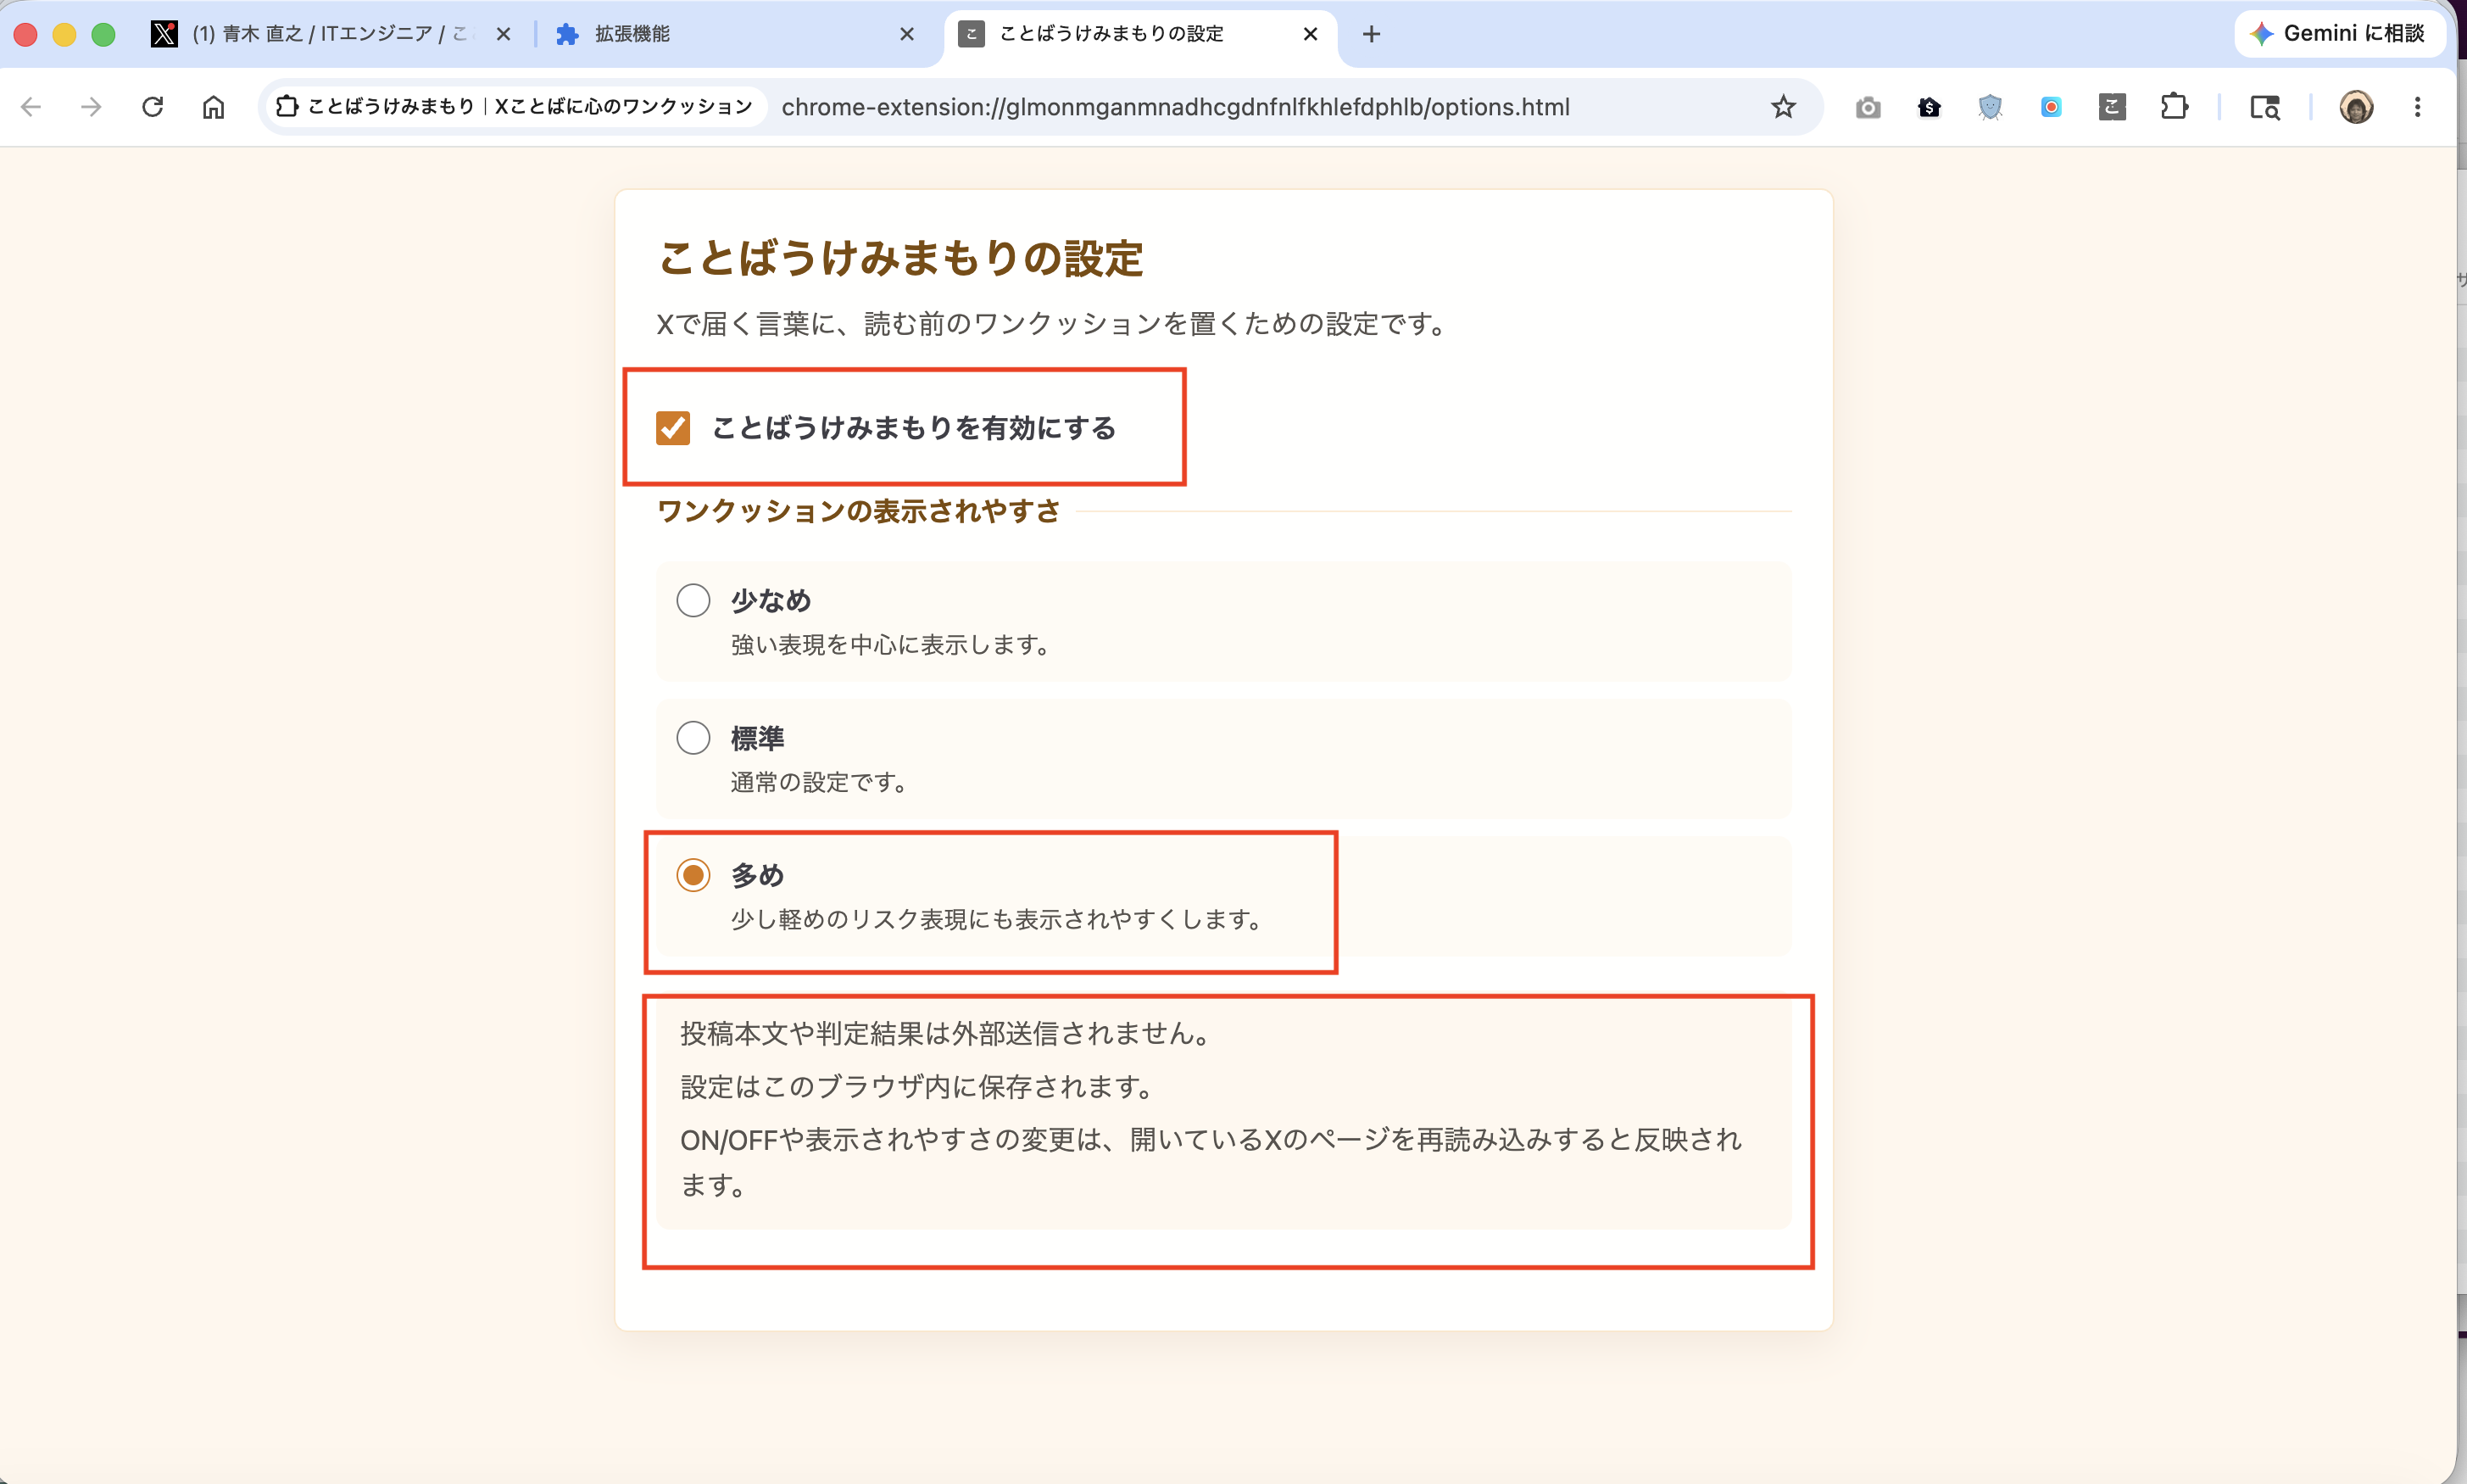Bookmark this page with the star icon

click(x=1784, y=107)
